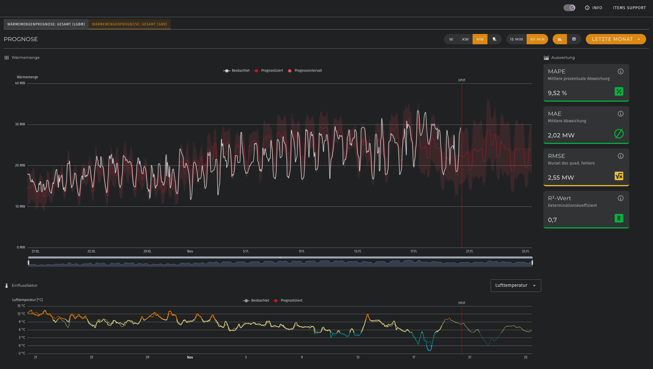Select bar chart view icon
The height and width of the screenshot is (369, 653).
(x=560, y=39)
